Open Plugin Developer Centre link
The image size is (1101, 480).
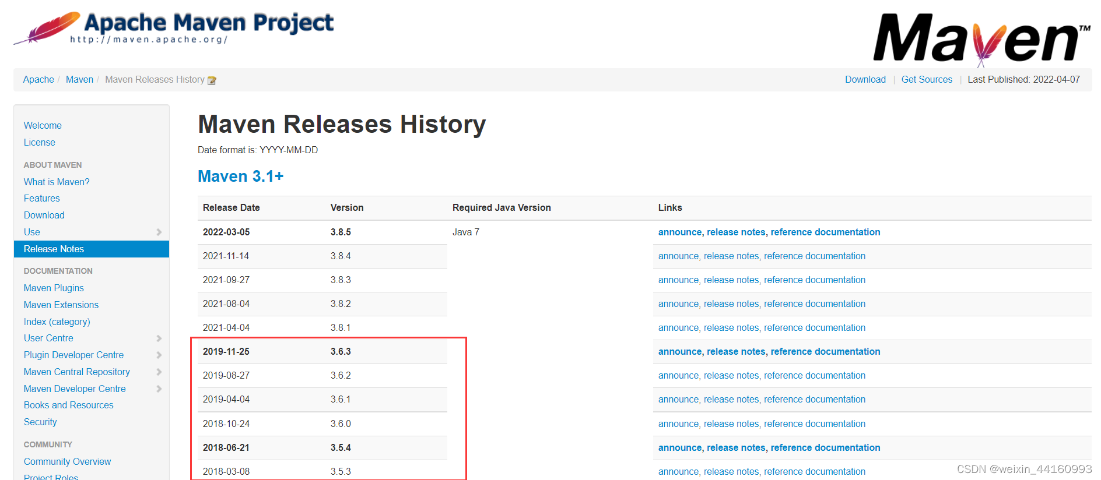(x=73, y=355)
